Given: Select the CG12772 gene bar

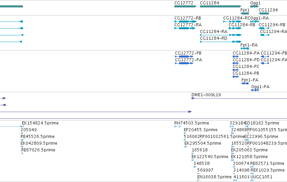Looking at the screenshot, I should 185,6.
